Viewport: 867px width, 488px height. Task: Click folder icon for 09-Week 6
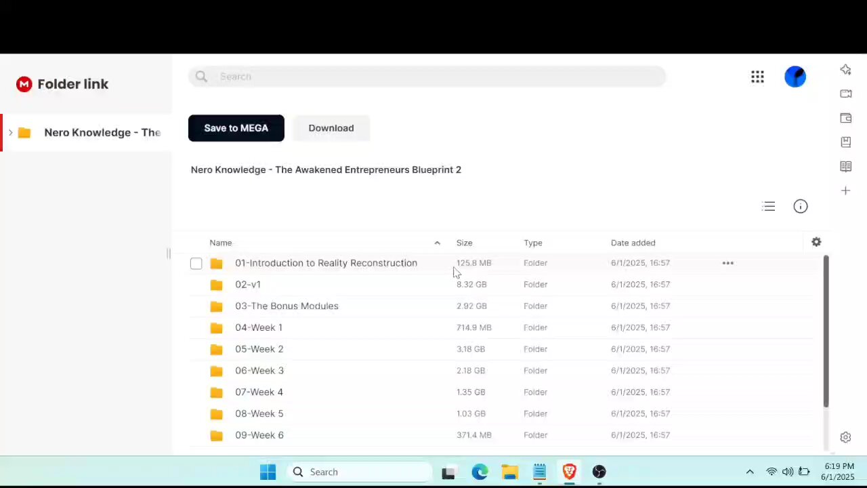click(x=216, y=435)
